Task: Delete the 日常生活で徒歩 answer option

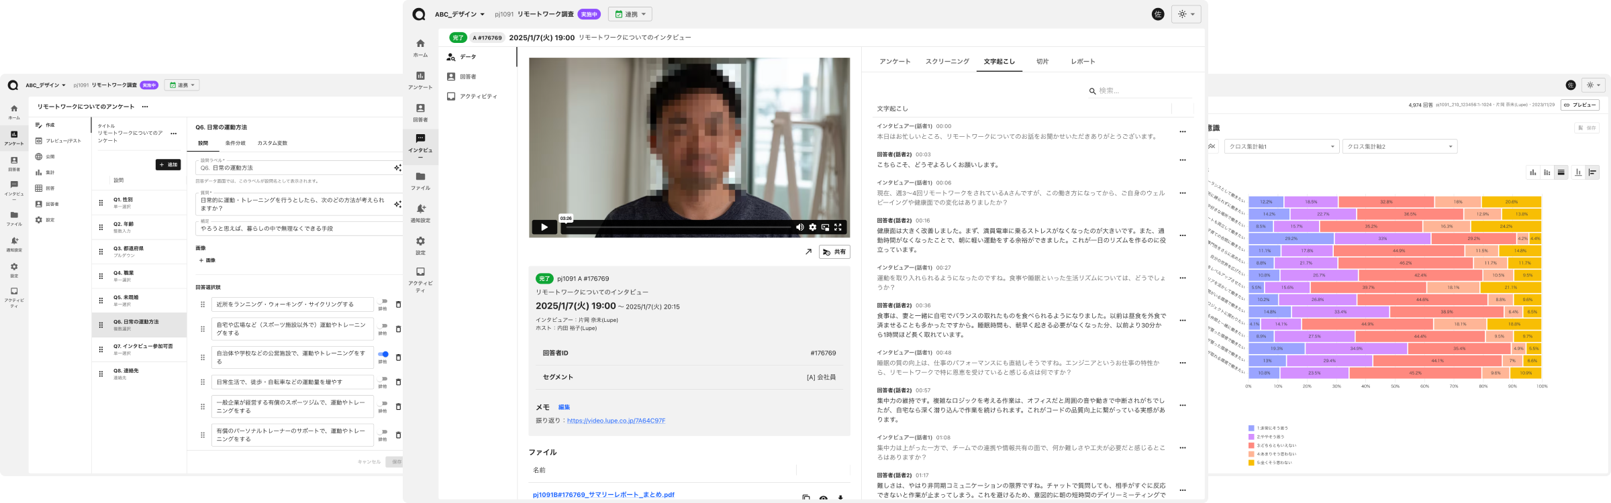Action: click(398, 382)
